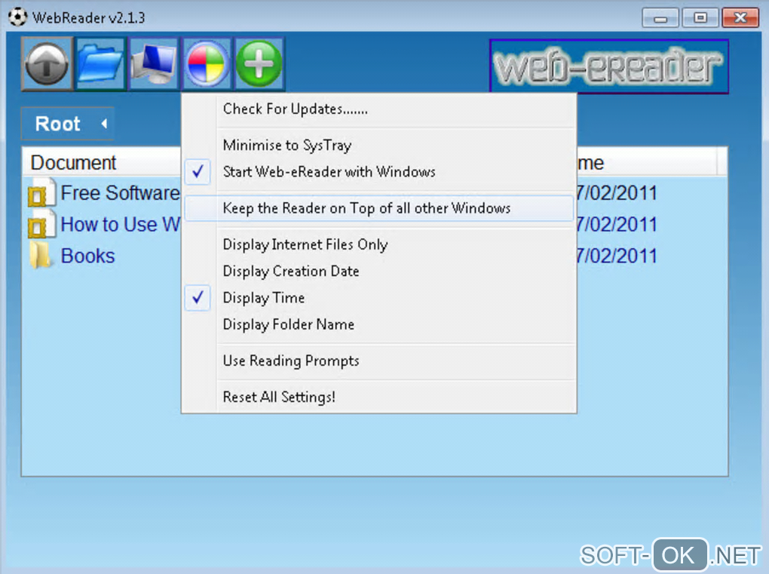This screenshot has width=769, height=574.
Task: Click the date in Books row
Action: (x=617, y=256)
